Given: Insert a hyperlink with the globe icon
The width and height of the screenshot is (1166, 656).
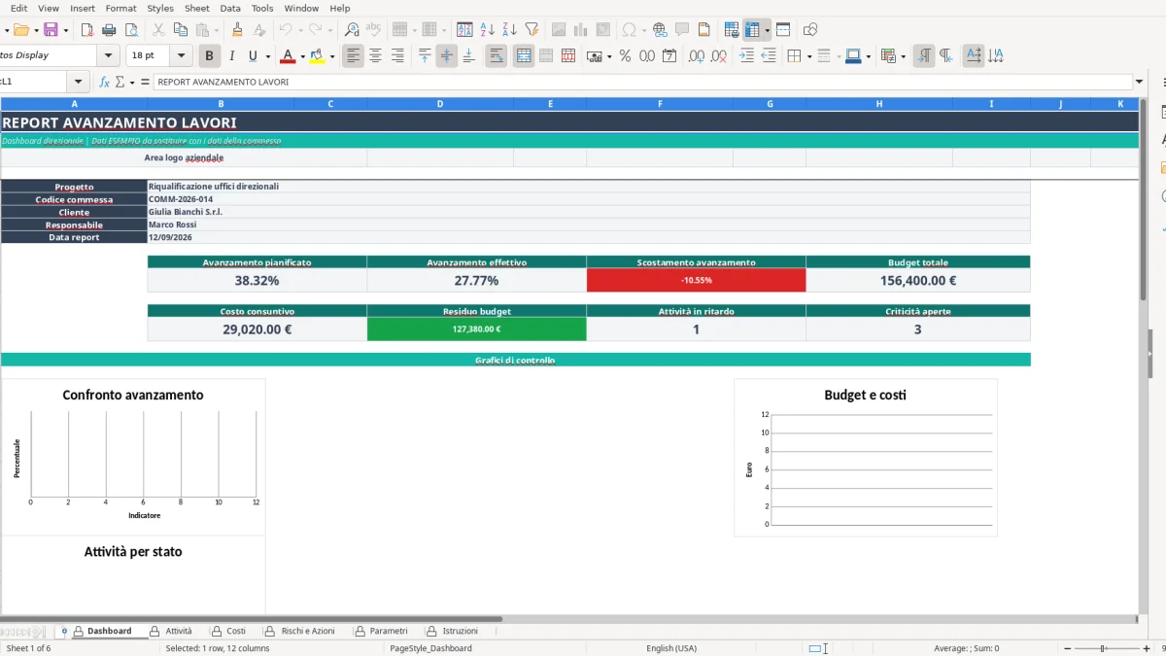Looking at the screenshot, I should 660,30.
